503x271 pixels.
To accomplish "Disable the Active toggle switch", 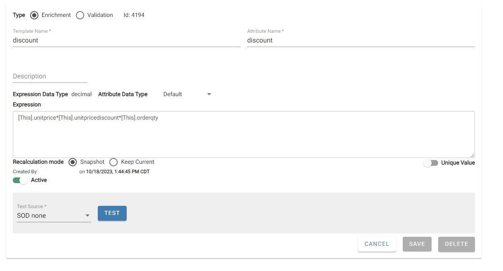I will [20, 180].
